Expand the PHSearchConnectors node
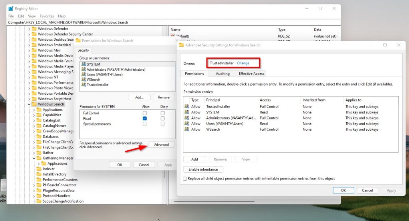 [x=34, y=185]
